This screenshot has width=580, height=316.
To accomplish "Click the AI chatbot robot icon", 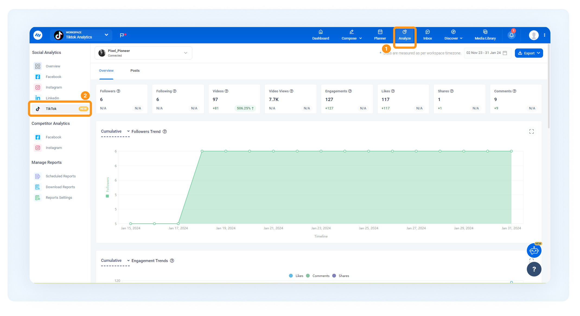I will click(x=534, y=250).
